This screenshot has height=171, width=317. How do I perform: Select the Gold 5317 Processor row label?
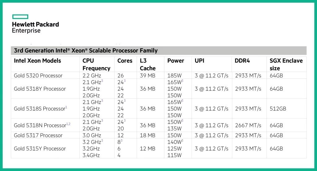(x=38, y=135)
